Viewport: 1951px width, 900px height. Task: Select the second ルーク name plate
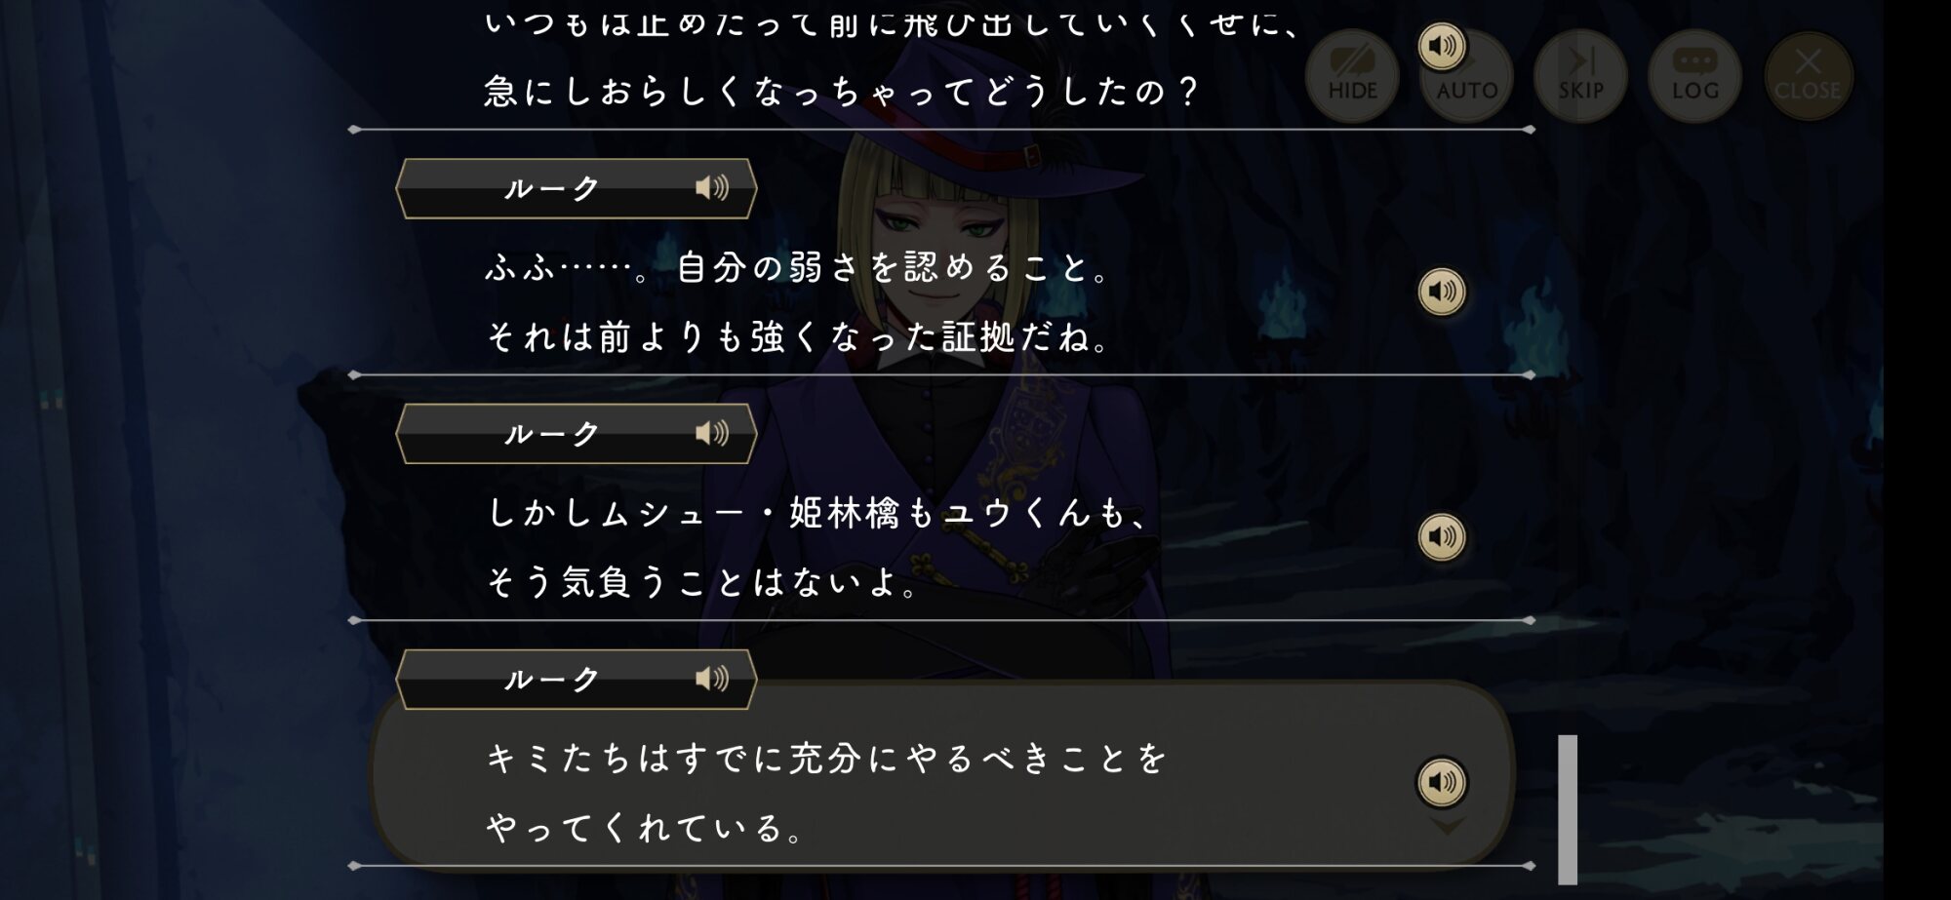tap(576, 434)
